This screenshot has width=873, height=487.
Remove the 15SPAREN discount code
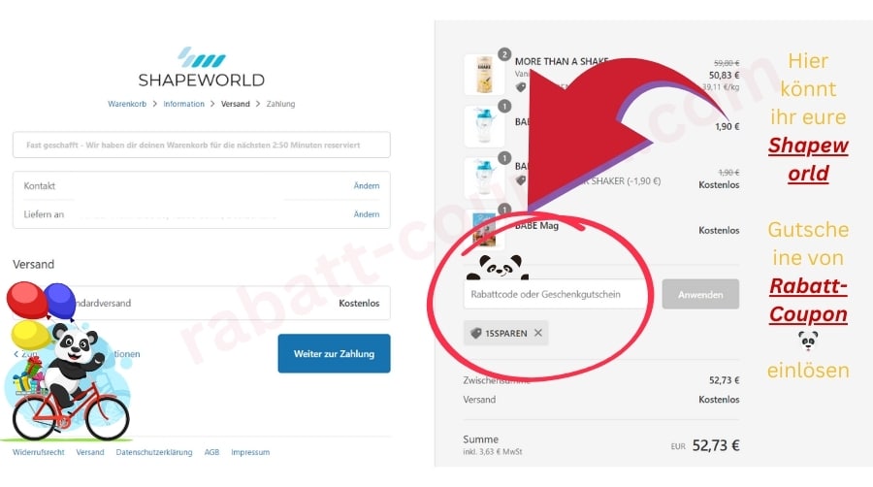[537, 333]
